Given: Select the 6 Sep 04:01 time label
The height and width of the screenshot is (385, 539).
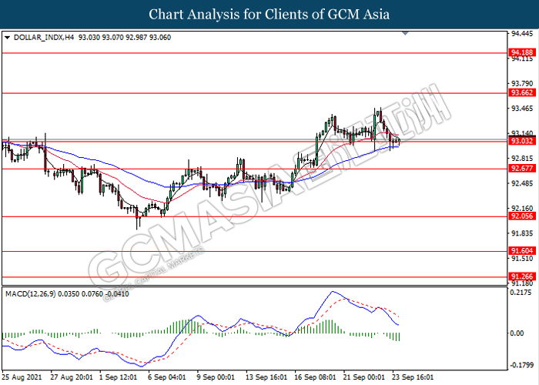Looking at the screenshot, I should click(x=167, y=378).
